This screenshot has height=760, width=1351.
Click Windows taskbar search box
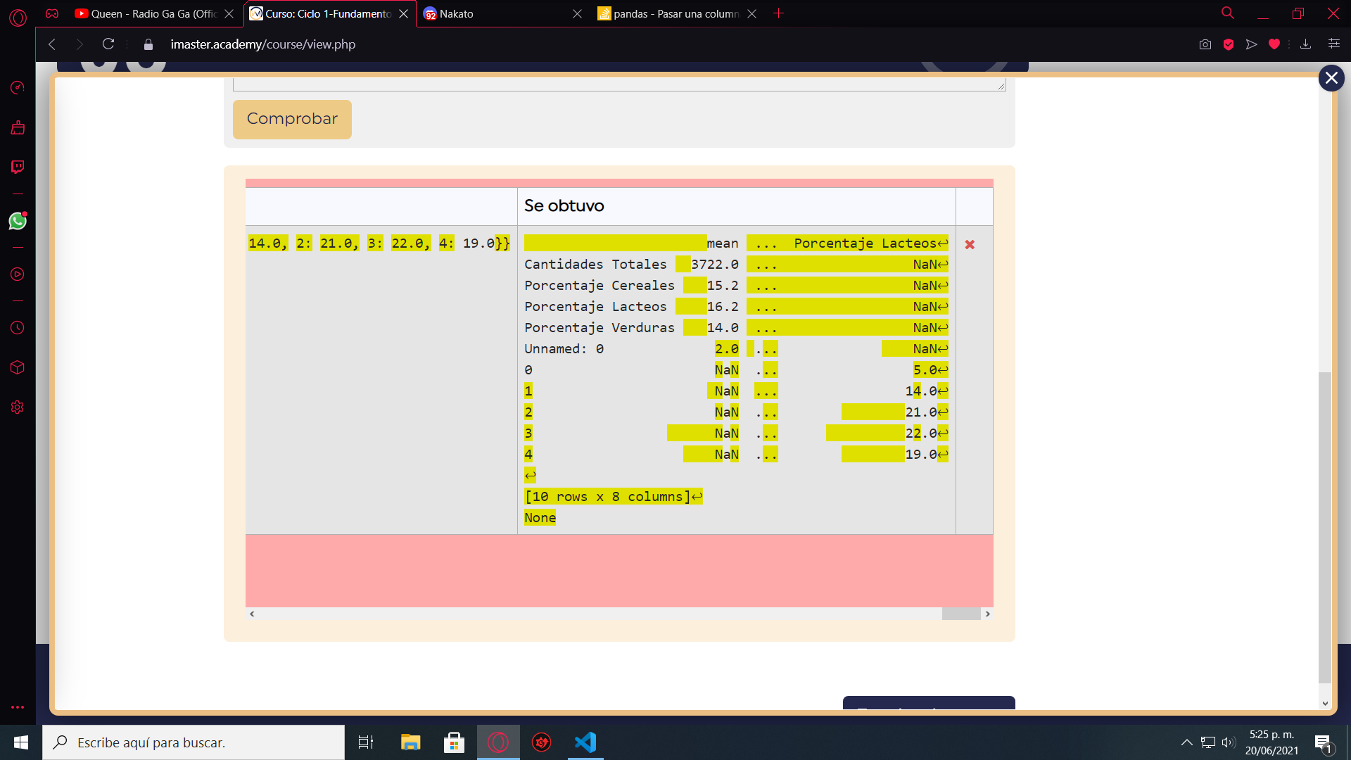tap(194, 742)
